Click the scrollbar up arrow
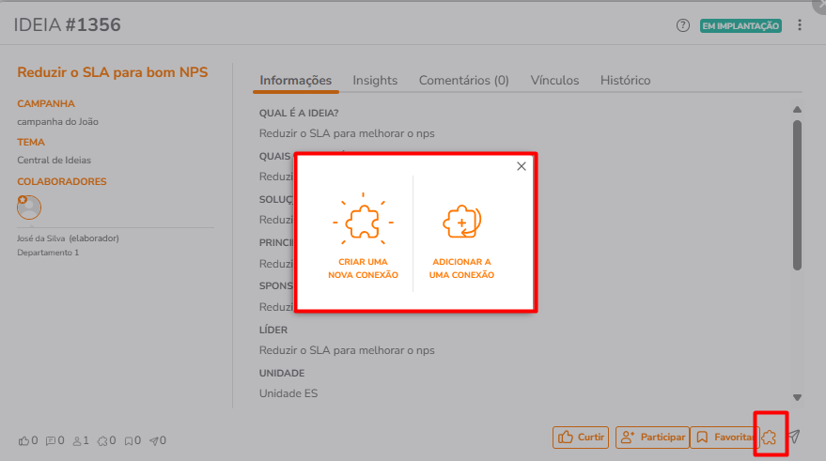 coord(797,110)
